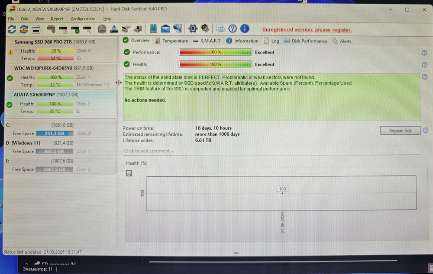The width and height of the screenshot is (433, 274).
Task: Select WDC WD10PURX-64D85Y0 disk
Action: 61,76
